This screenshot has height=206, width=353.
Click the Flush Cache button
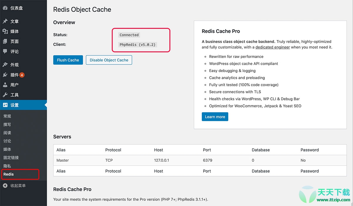(x=68, y=60)
